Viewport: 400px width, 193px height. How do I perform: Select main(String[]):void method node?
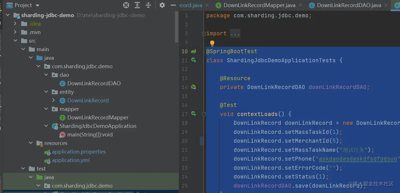click(x=90, y=134)
